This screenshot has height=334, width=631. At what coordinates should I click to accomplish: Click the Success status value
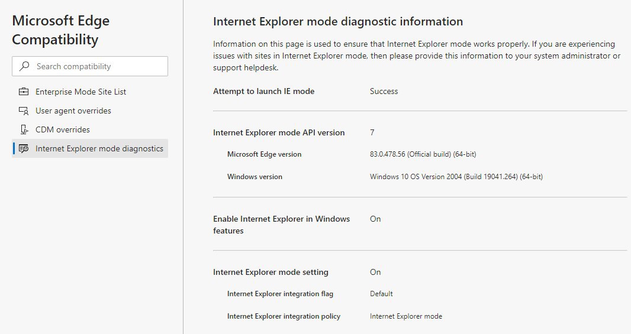[x=384, y=91]
